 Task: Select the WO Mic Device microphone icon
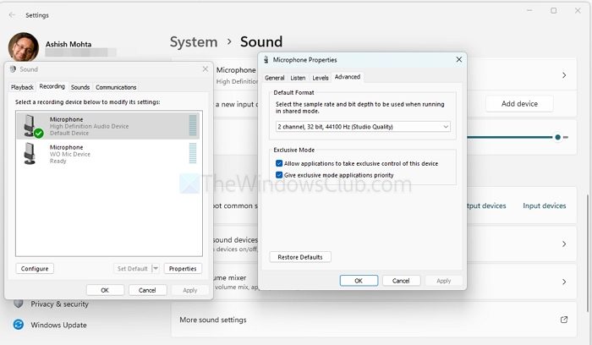pos(32,153)
